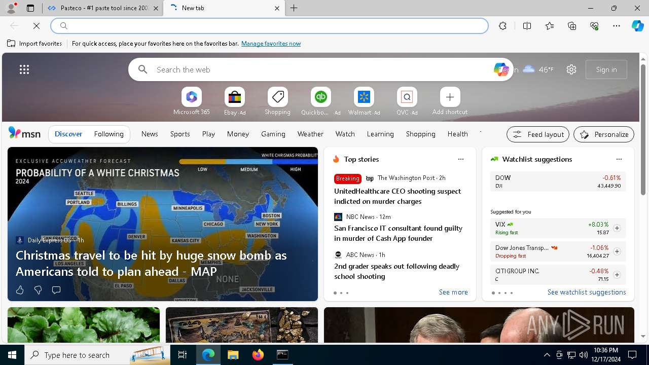The image size is (649, 365).
Task: Open Feed layout options
Action: pos(538,134)
